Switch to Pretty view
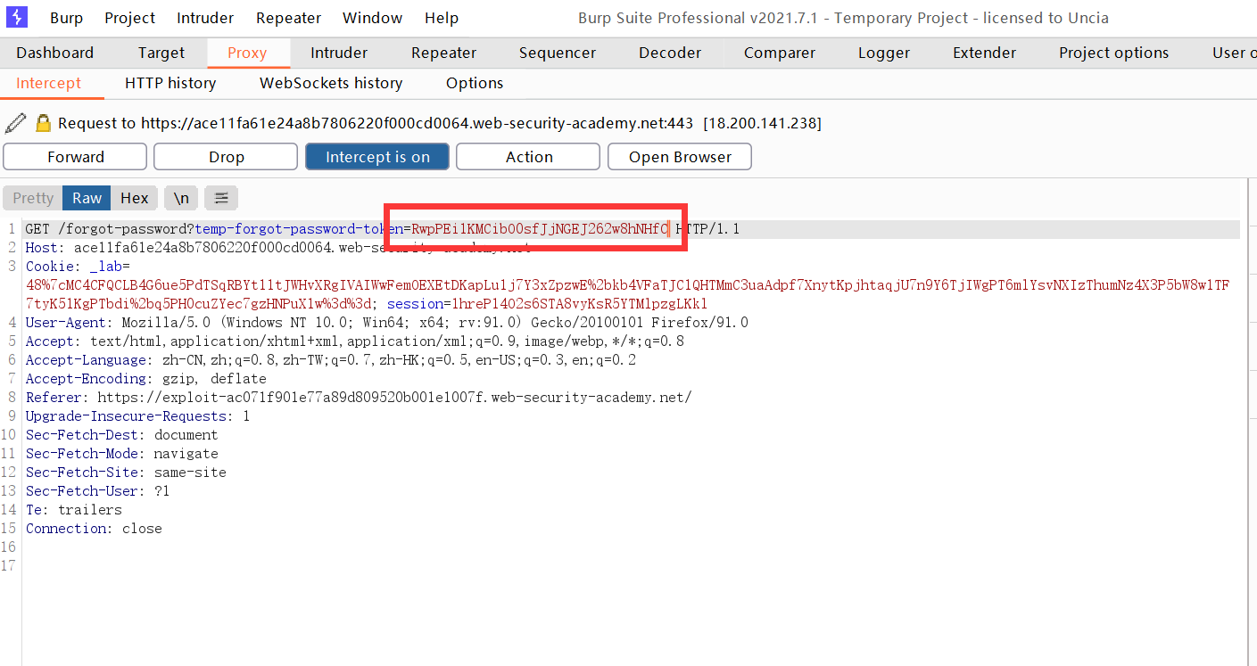The width and height of the screenshot is (1257, 666). tap(33, 198)
